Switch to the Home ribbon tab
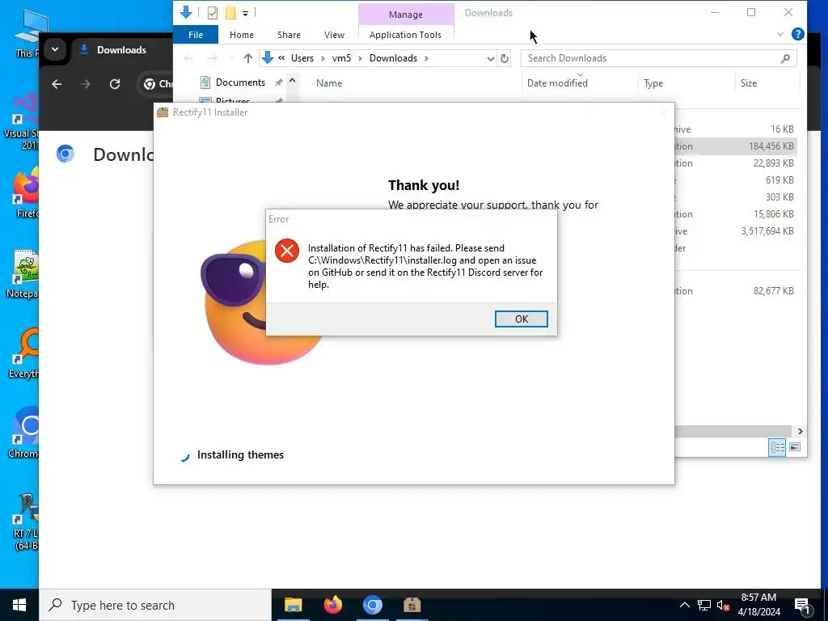 point(241,35)
